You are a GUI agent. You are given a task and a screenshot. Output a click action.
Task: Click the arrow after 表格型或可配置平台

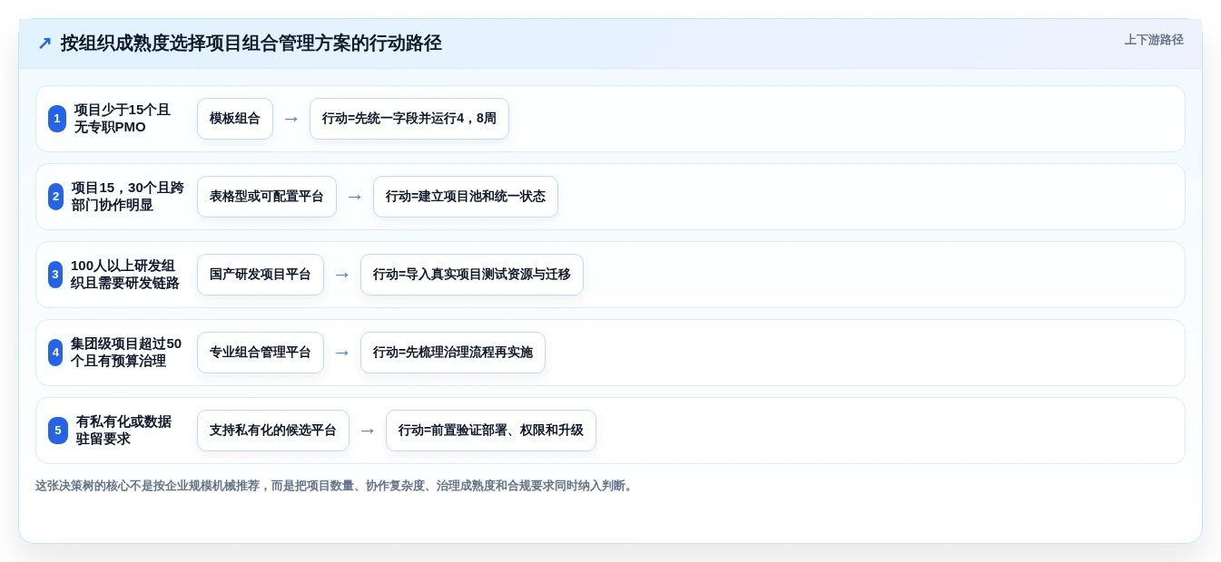click(x=355, y=197)
